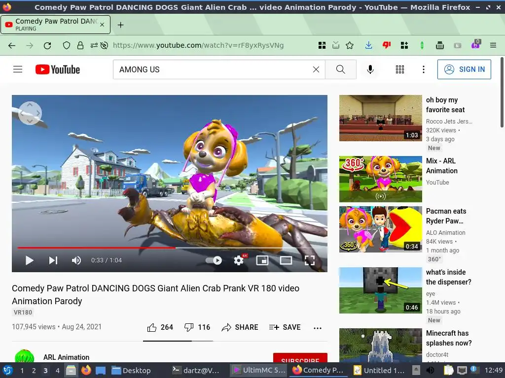Open 'Minecraft has splashes now?' title
This screenshot has height=378, width=505.
449,338
